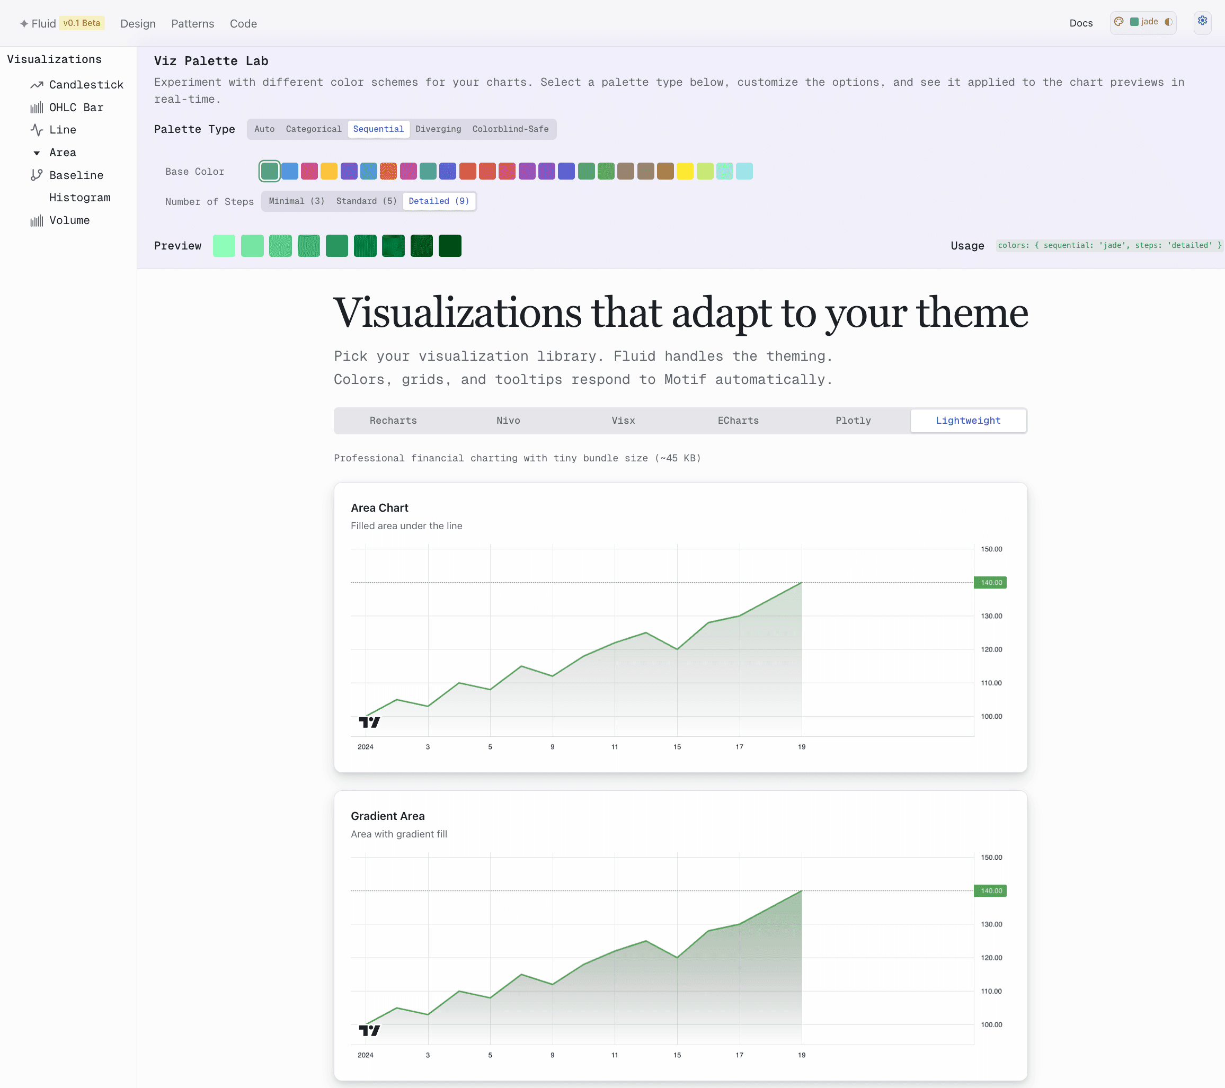Pick the yellow base color swatch

[x=685, y=171]
